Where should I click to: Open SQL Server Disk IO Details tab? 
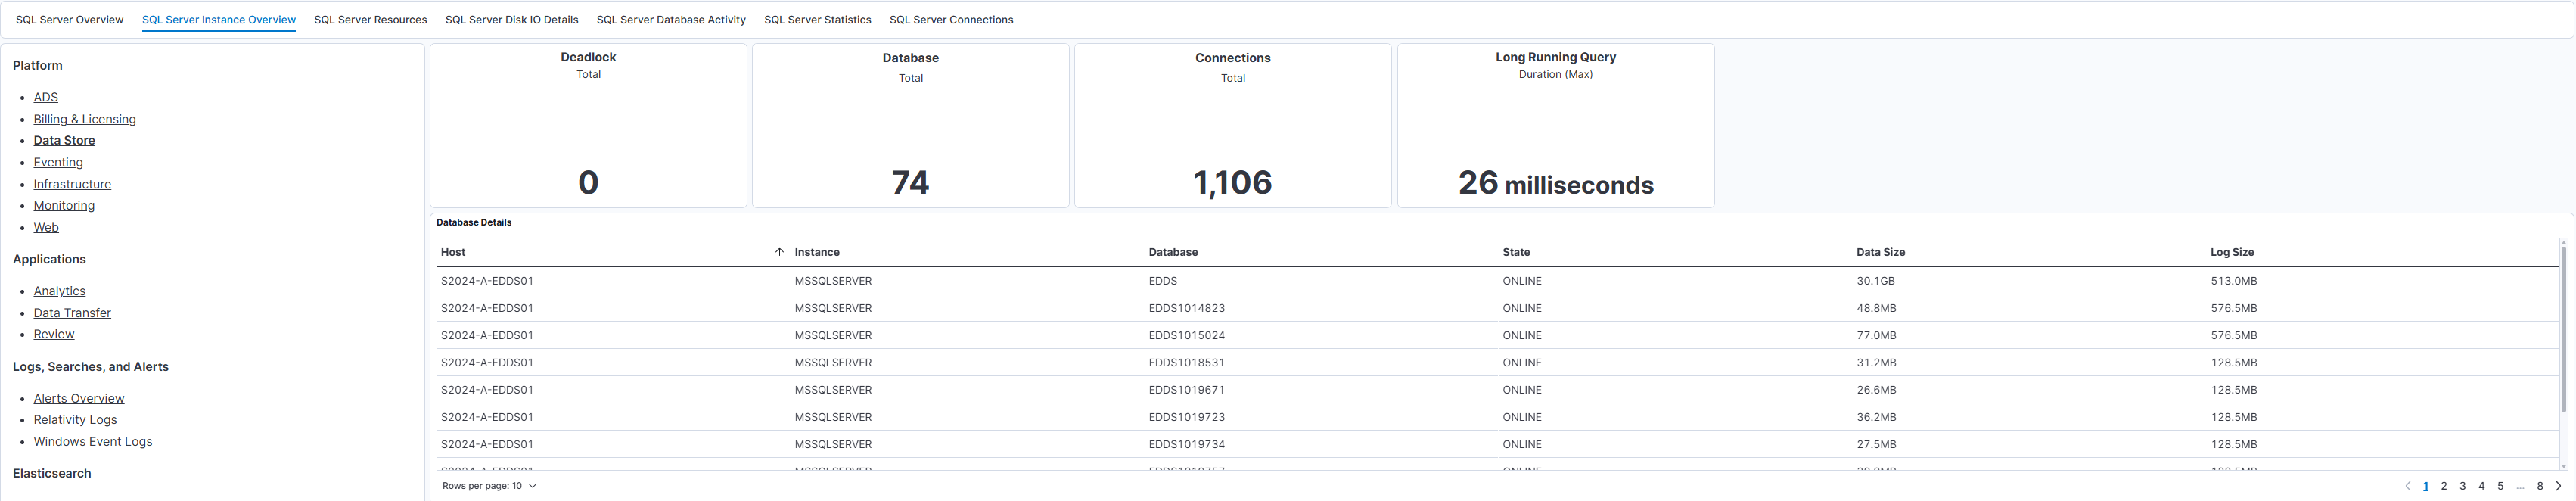pos(511,20)
